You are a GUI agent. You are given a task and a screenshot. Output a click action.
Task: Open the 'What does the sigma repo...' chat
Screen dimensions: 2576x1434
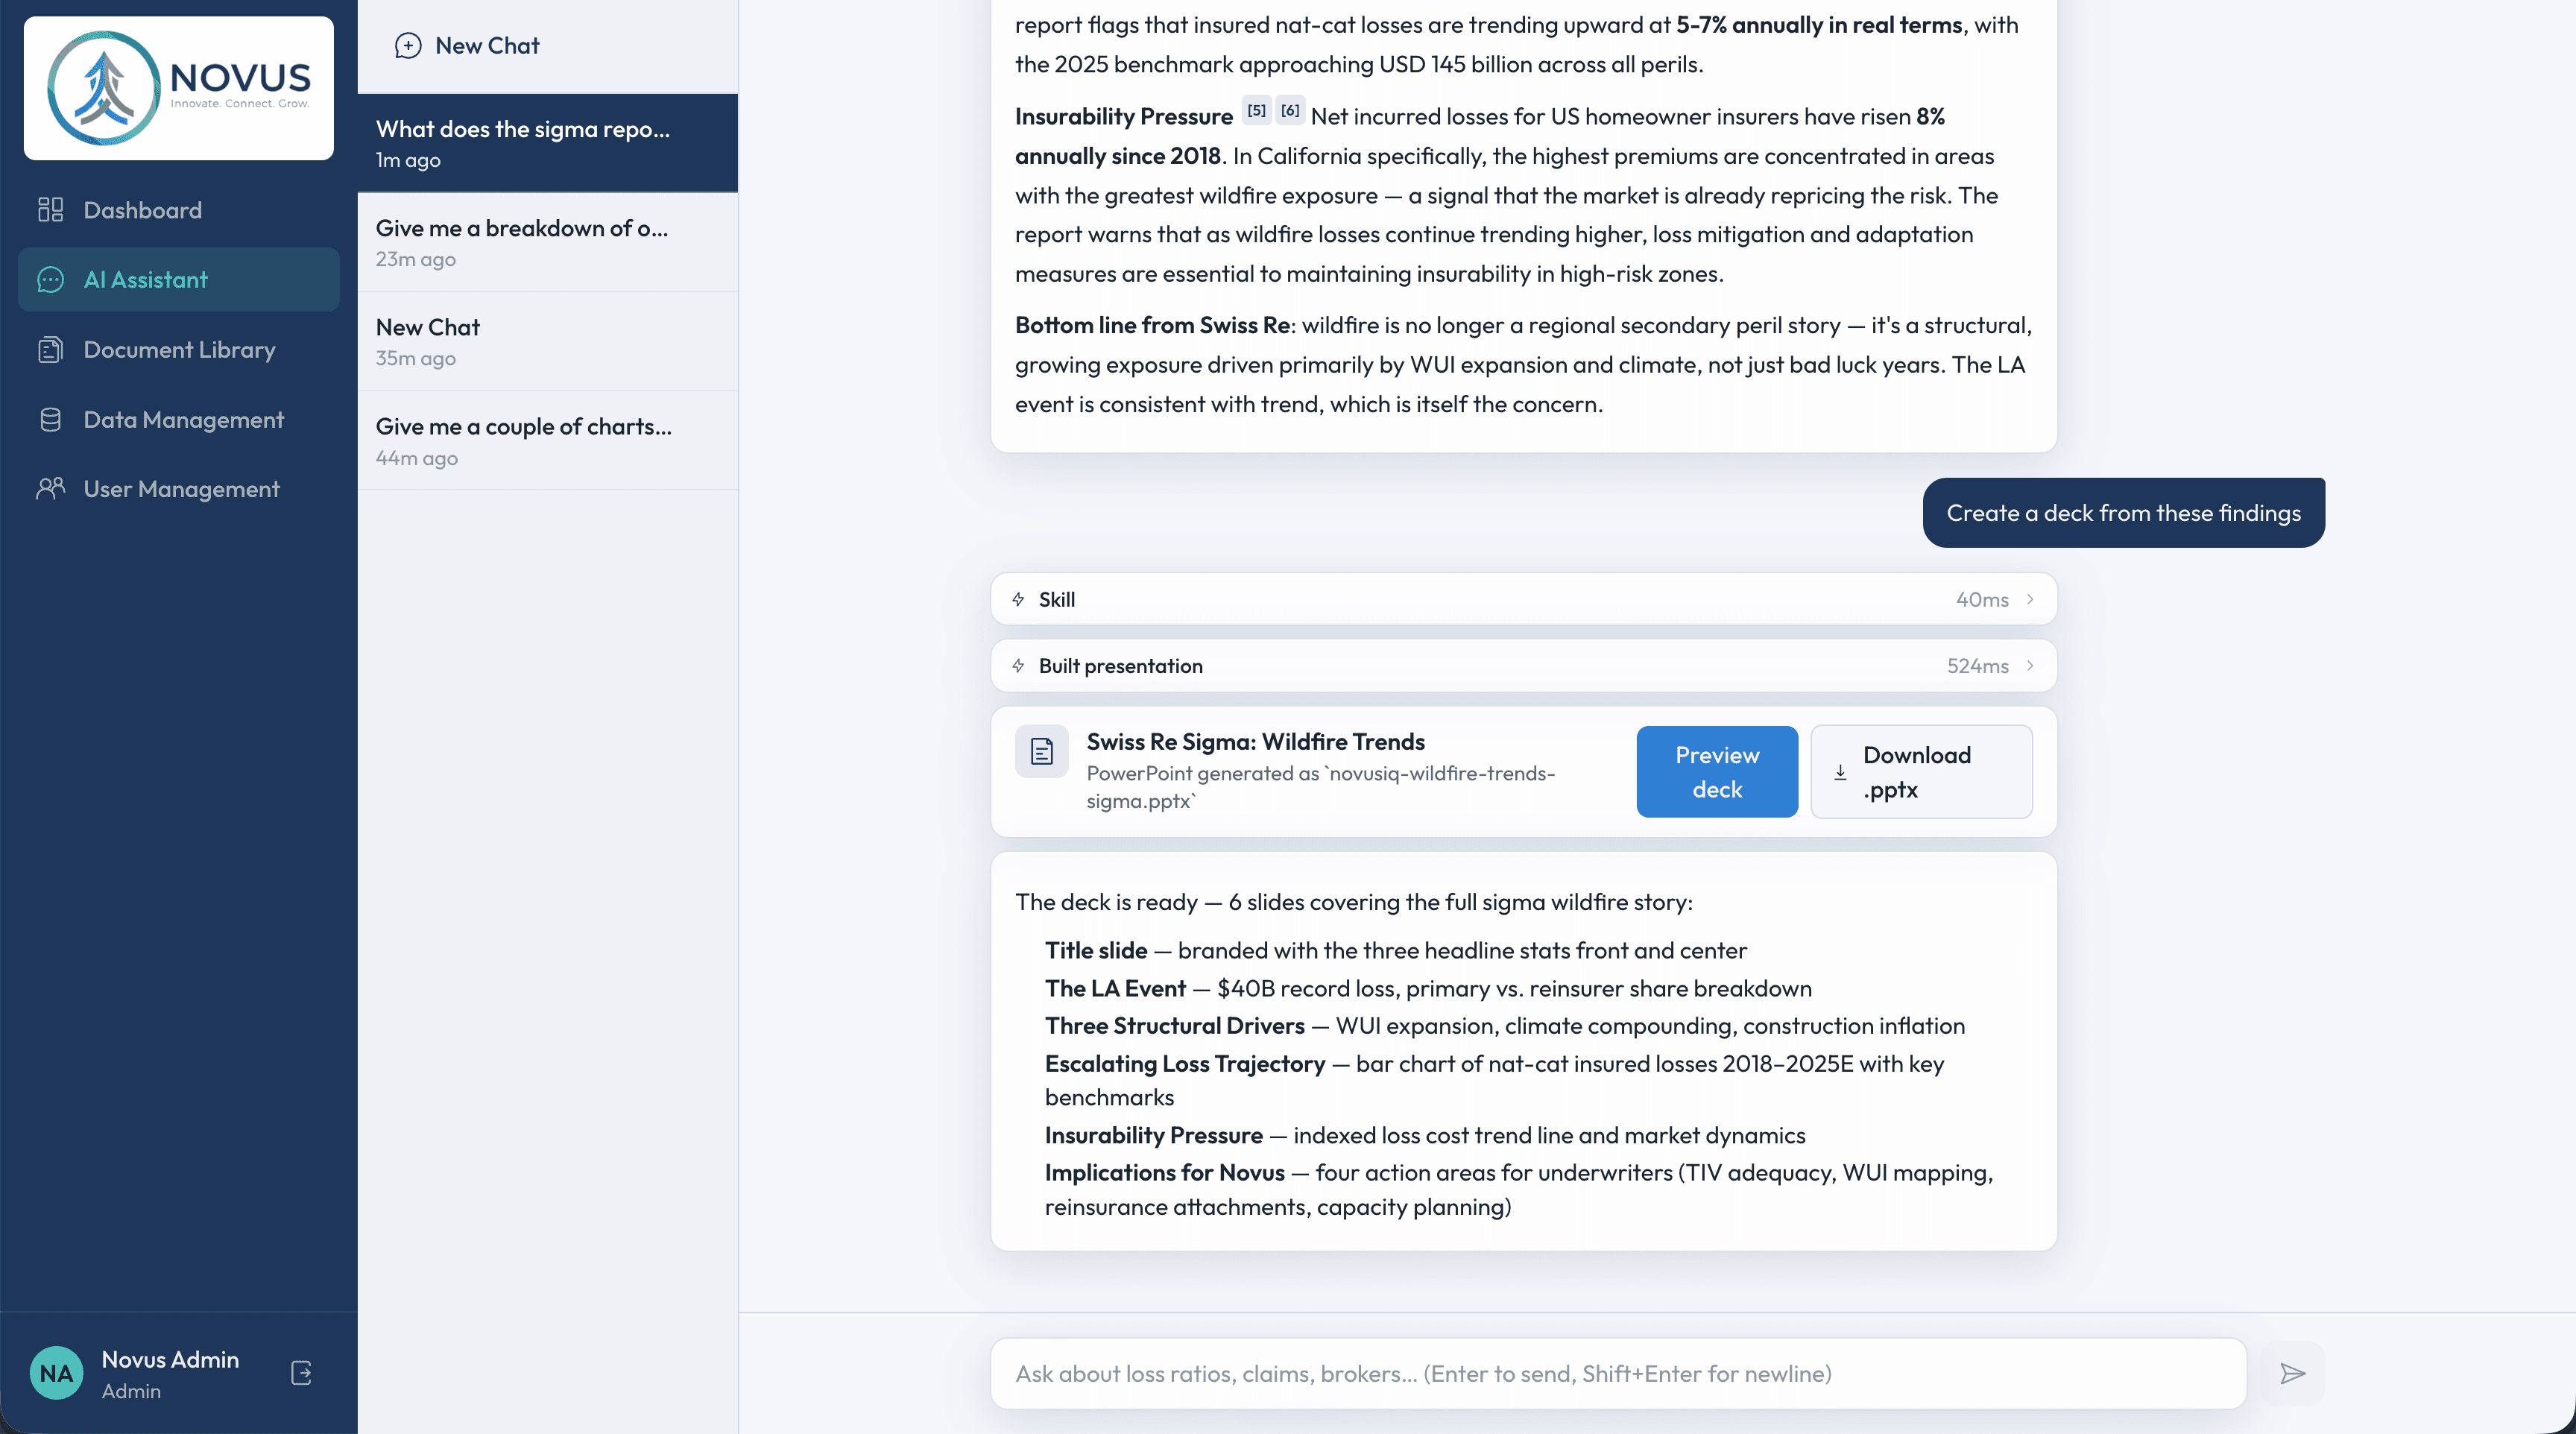coord(548,143)
